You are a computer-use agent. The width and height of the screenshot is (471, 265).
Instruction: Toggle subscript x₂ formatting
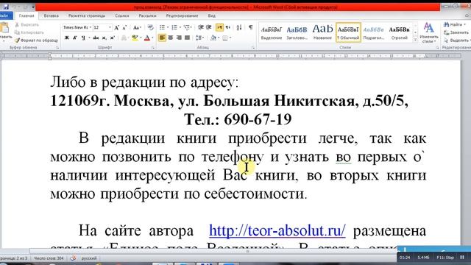(x=104, y=38)
